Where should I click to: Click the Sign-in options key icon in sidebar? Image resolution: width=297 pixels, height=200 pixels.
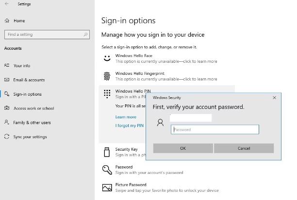(7, 94)
